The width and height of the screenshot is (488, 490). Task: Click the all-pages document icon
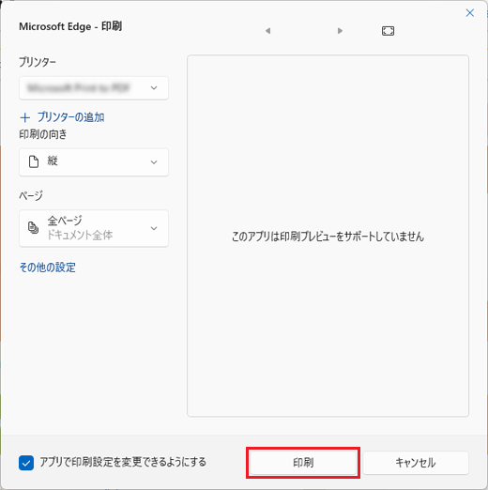click(x=33, y=227)
